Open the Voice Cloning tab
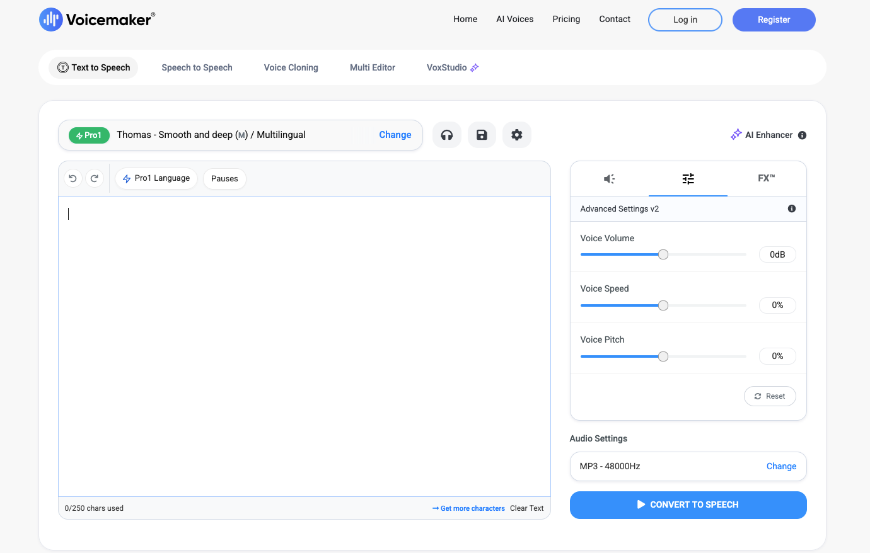Image resolution: width=870 pixels, height=553 pixels. tap(291, 68)
